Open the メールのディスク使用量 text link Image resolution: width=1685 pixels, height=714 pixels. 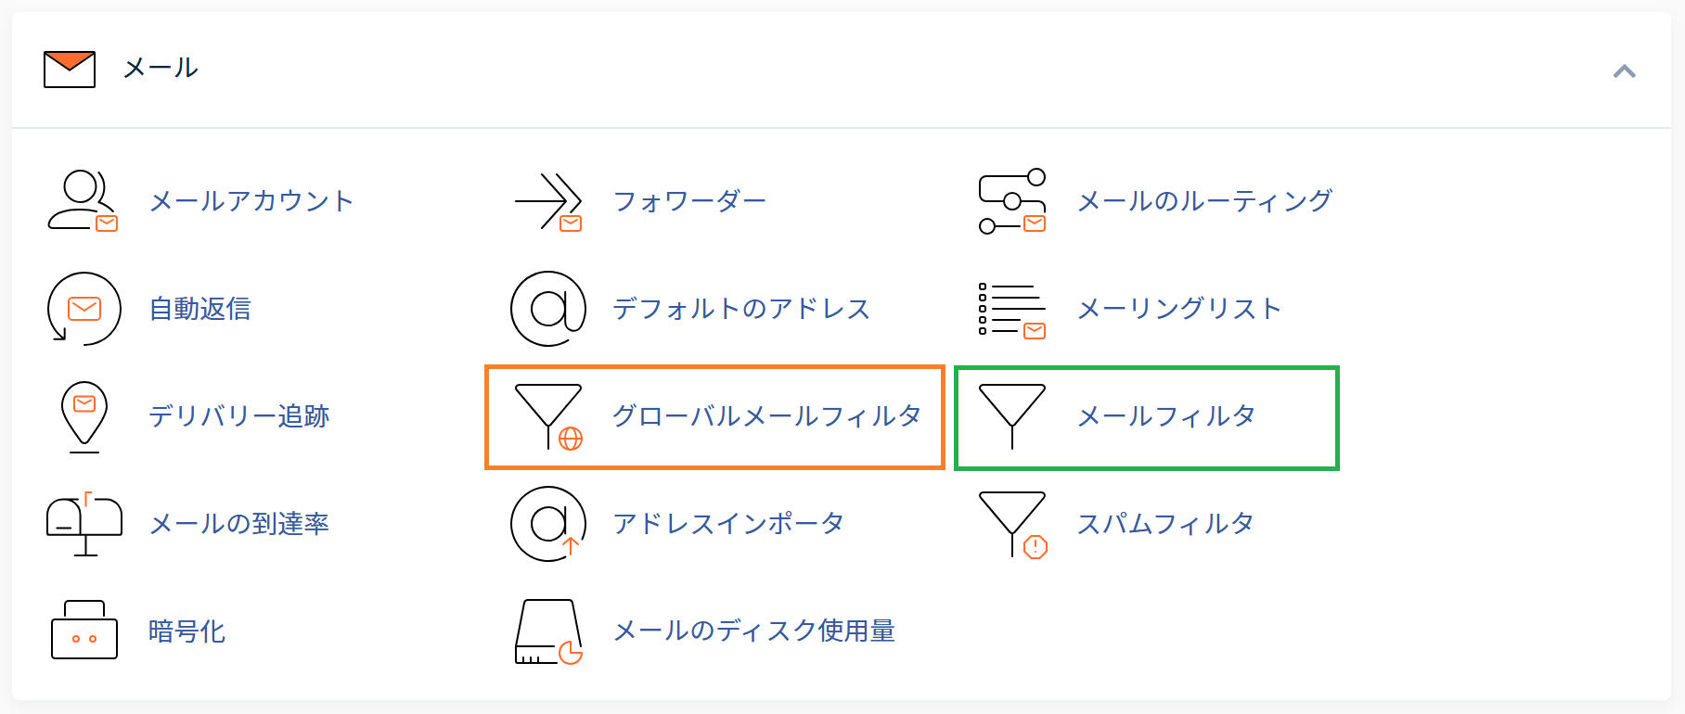coord(754,631)
